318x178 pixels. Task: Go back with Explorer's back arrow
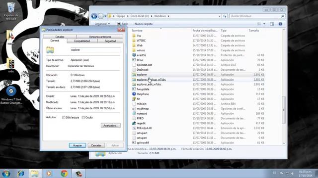(94, 16)
